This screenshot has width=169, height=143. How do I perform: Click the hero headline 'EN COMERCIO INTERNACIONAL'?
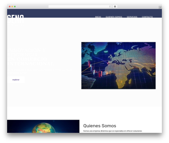30,62
